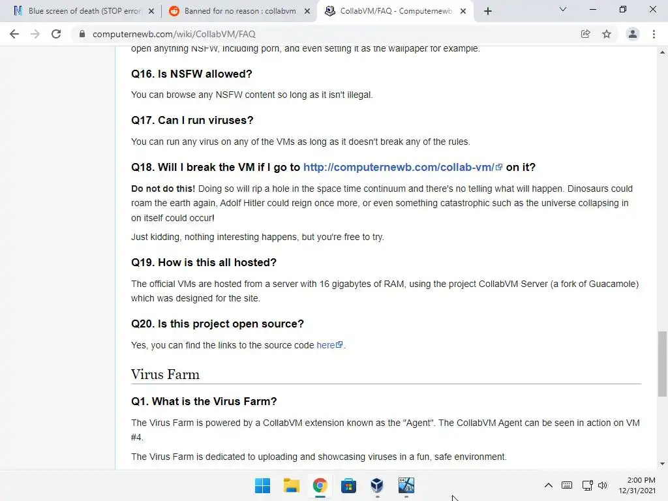The height and width of the screenshot is (501, 668).
Task: Open File Explorer from taskbar
Action: point(292,485)
